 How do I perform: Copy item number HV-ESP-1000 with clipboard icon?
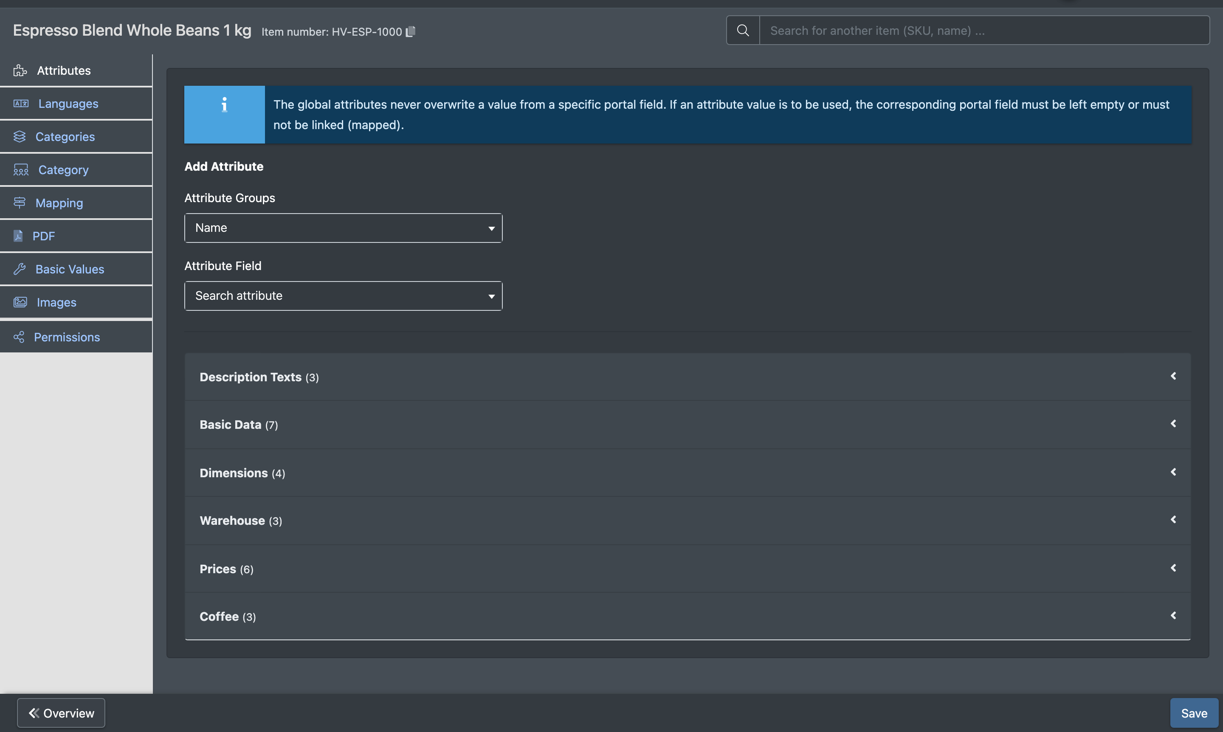pos(411,31)
